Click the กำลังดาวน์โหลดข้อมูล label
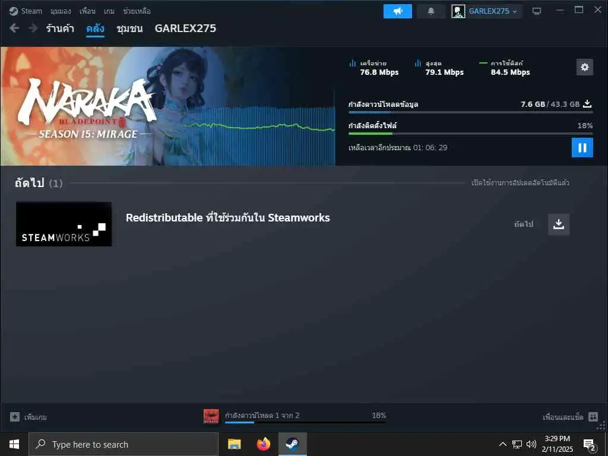The height and width of the screenshot is (456, 608). [x=383, y=104]
